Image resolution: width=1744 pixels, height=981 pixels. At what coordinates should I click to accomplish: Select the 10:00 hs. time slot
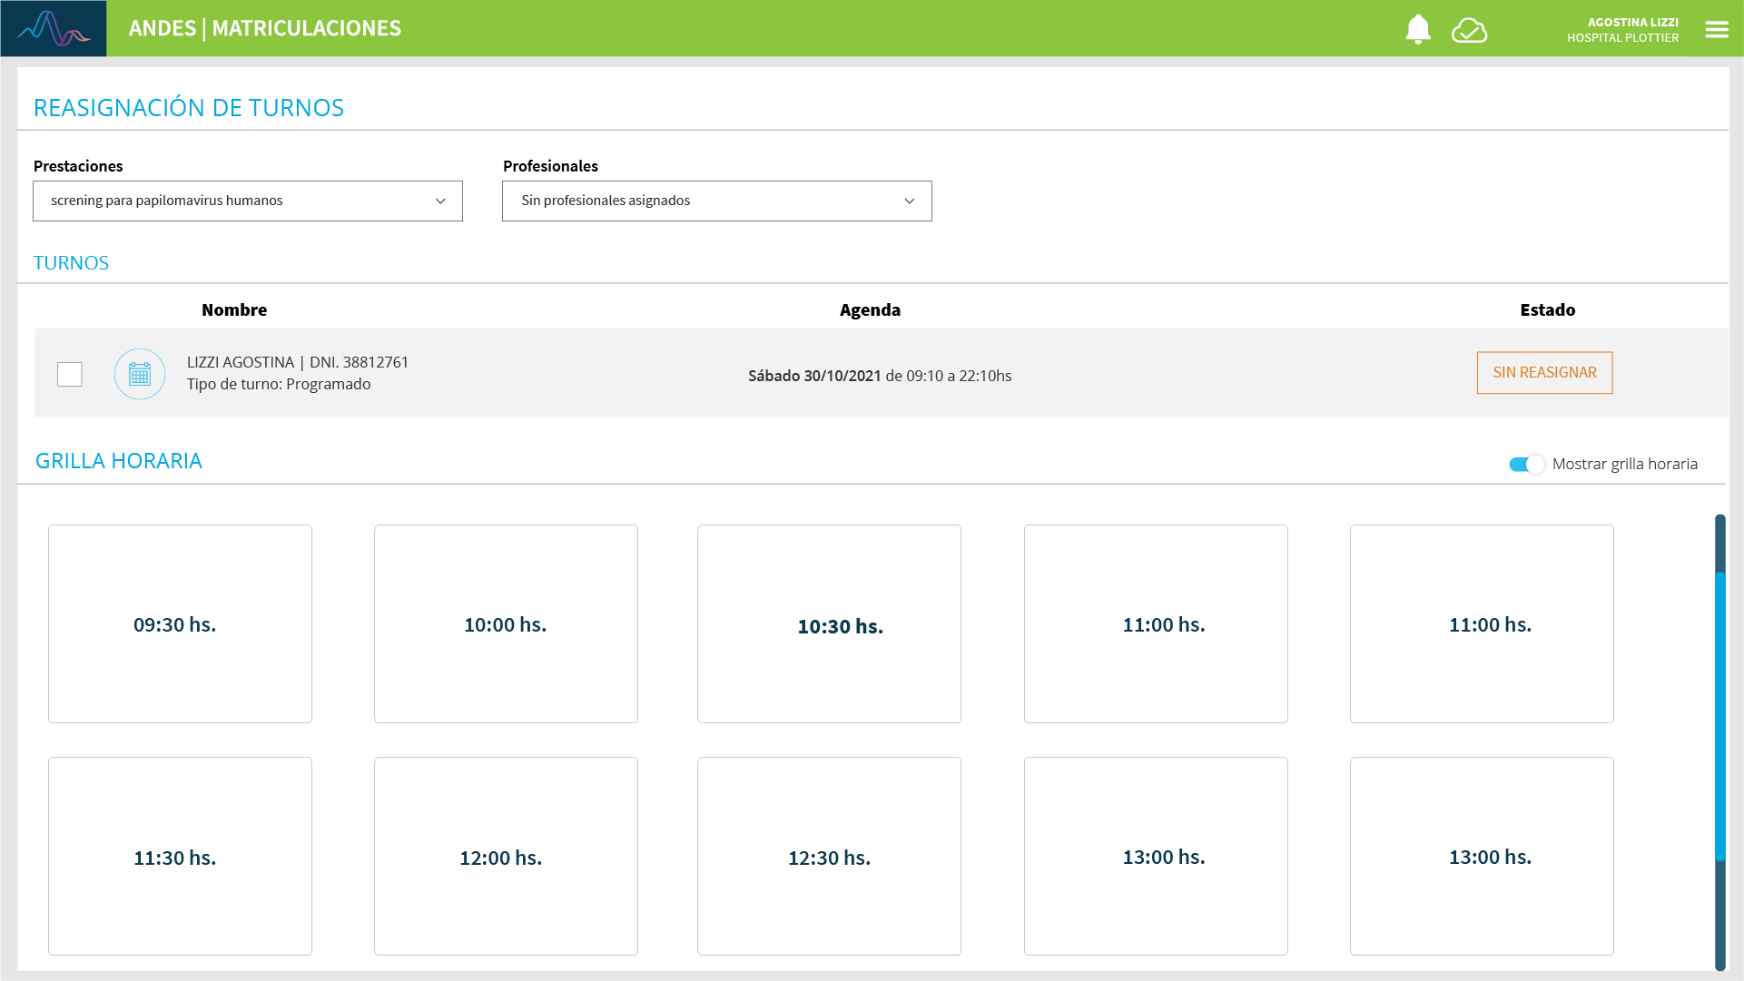506,624
